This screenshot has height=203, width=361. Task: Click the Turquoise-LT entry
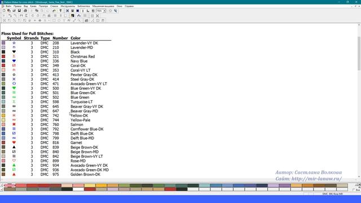point(81,101)
